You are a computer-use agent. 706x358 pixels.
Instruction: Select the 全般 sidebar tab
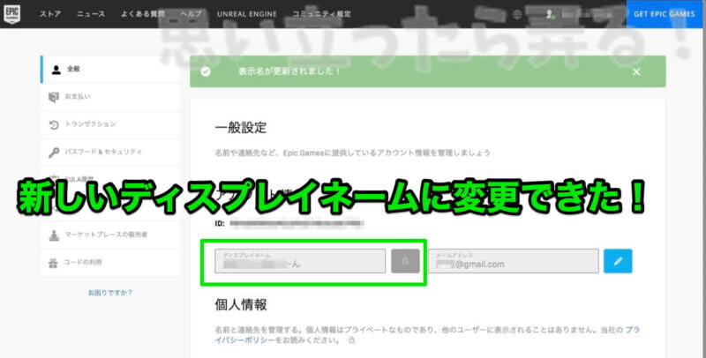point(110,70)
